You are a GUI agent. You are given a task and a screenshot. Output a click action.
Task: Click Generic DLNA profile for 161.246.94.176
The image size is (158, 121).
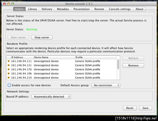pos(88,69)
